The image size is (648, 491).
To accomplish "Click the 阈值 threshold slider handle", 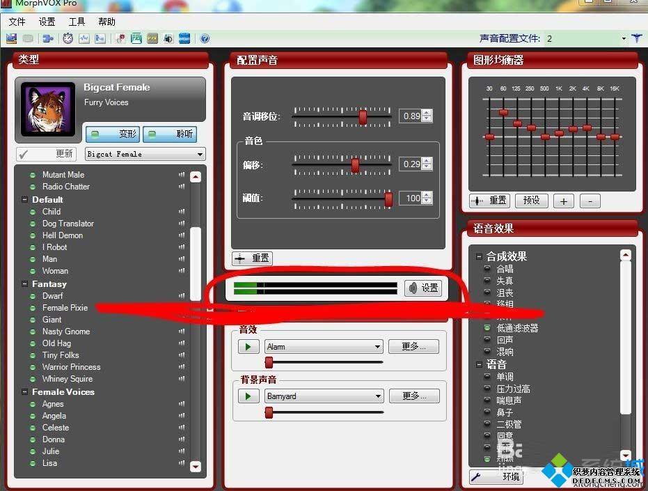I will pyautogui.click(x=388, y=199).
